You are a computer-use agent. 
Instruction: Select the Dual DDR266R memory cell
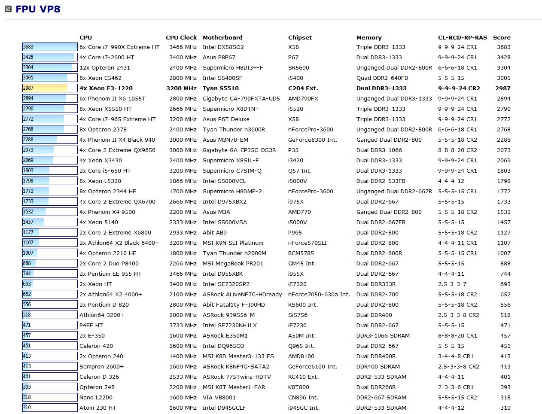click(376, 387)
